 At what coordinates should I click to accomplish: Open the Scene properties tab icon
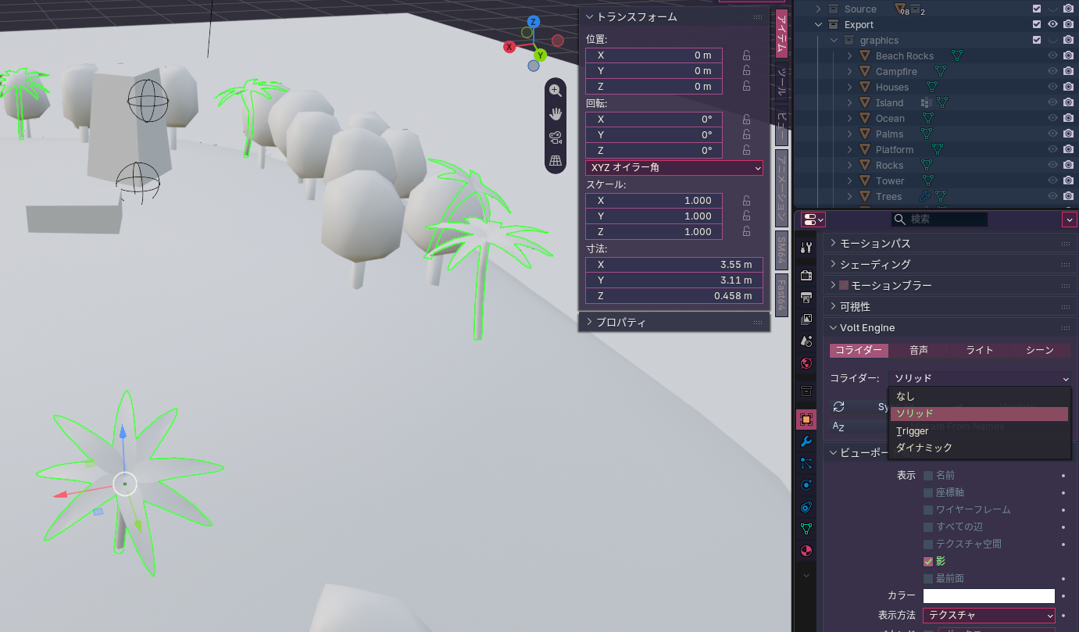point(806,341)
